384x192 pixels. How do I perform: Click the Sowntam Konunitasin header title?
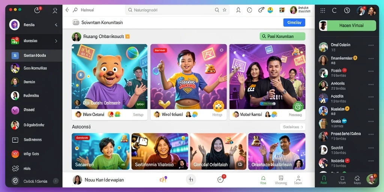click(102, 22)
